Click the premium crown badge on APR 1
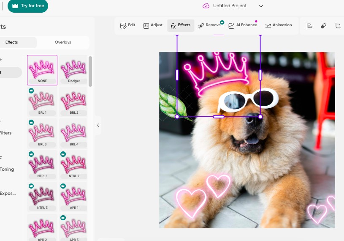This screenshot has height=241, width=344. click(x=63, y=186)
